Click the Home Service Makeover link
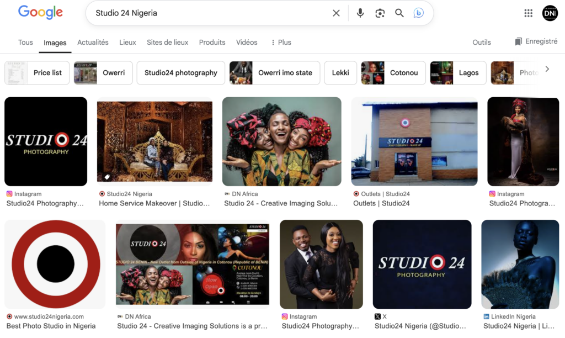The image size is (565, 338). 154,203
